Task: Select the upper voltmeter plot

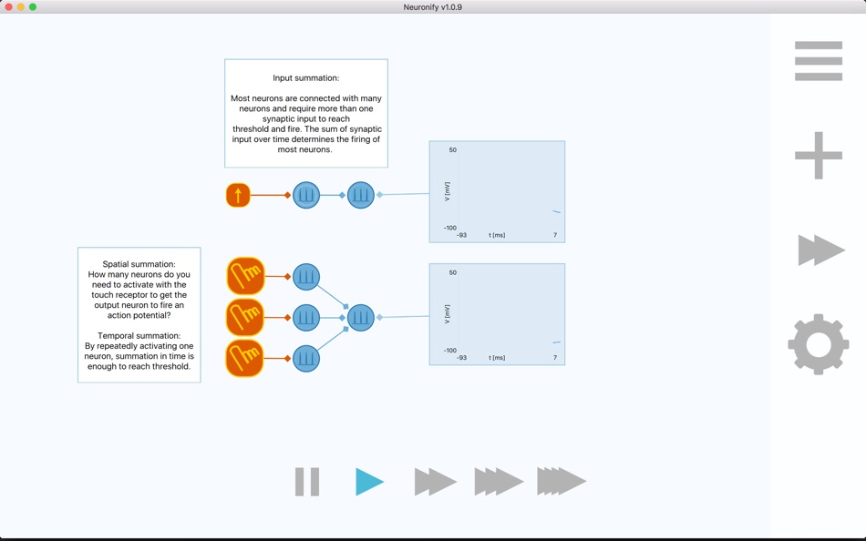Action: (x=497, y=191)
